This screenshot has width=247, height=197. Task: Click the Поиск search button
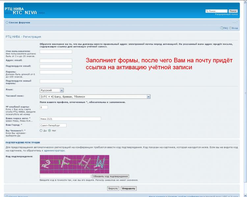[233, 11]
